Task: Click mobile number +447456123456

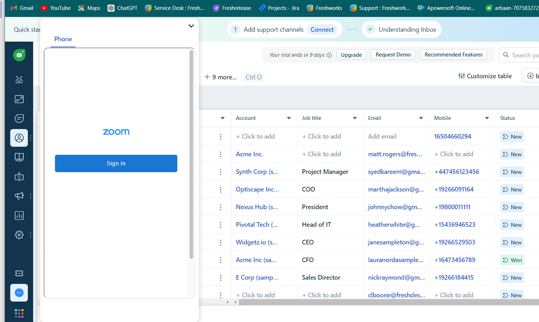Action: pos(457,172)
